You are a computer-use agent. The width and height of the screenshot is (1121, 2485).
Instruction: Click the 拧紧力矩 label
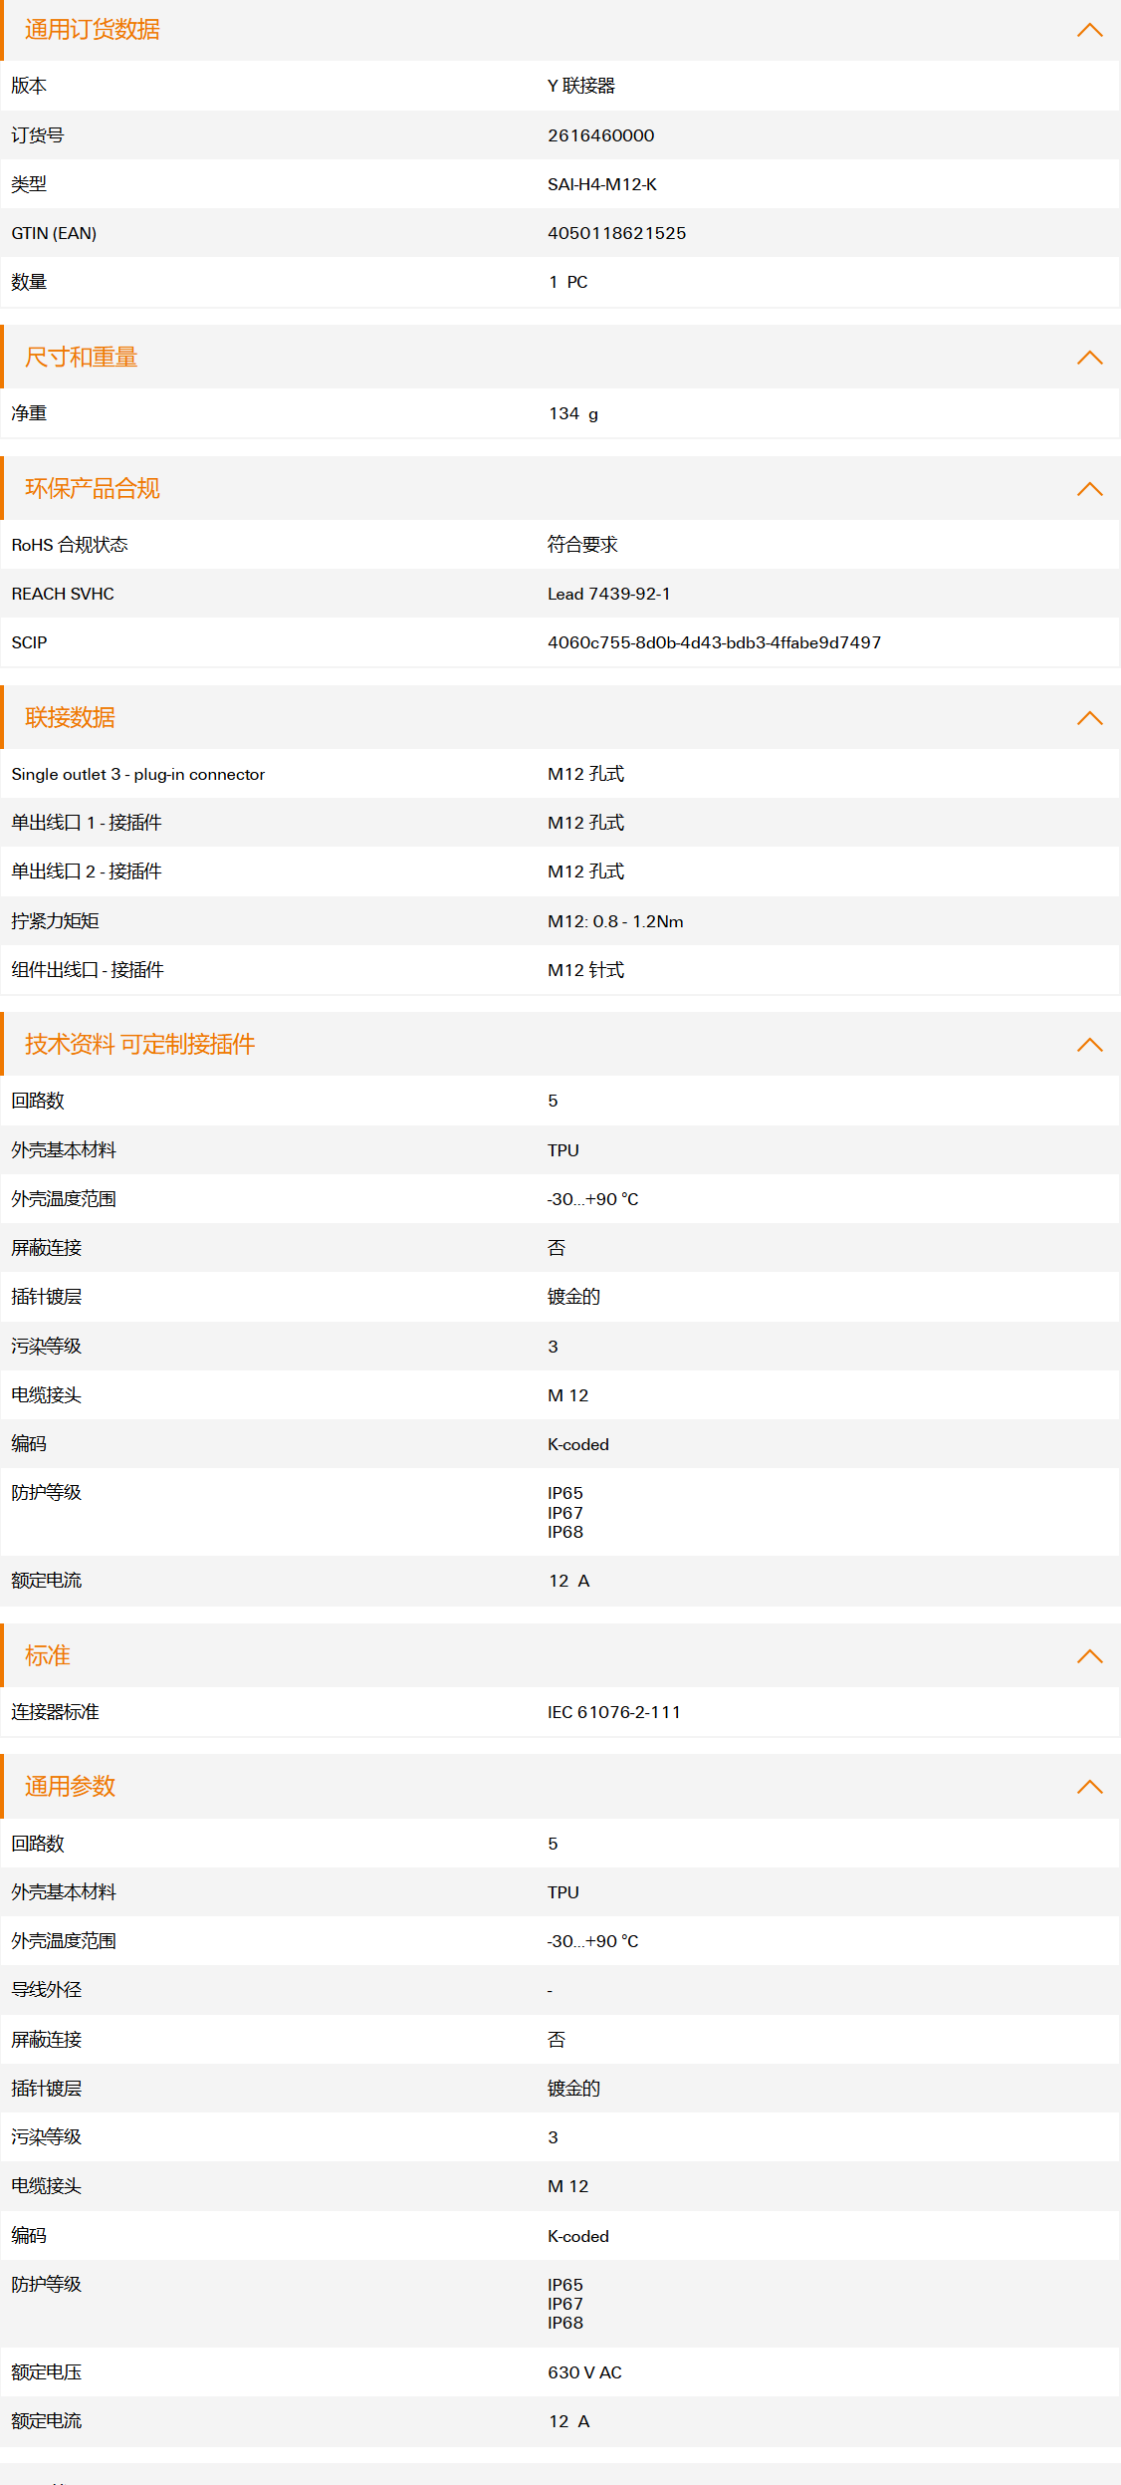56,921
